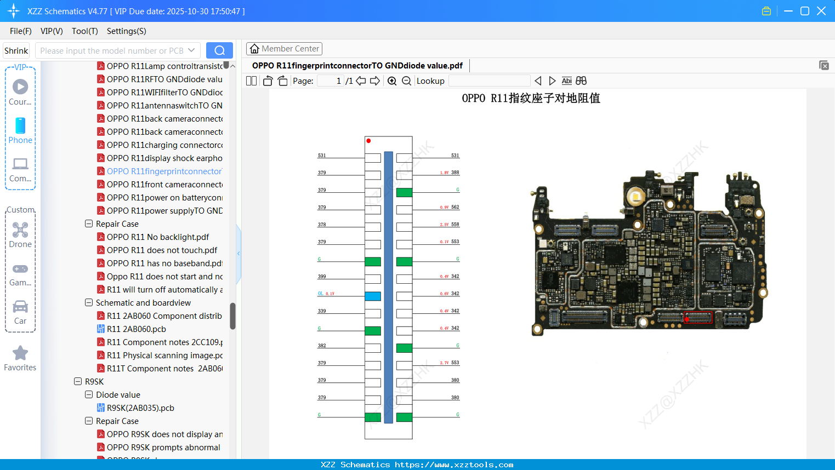Zoom out of the PDF page
The width and height of the screenshot is (835, 470).
pos(406,81)
